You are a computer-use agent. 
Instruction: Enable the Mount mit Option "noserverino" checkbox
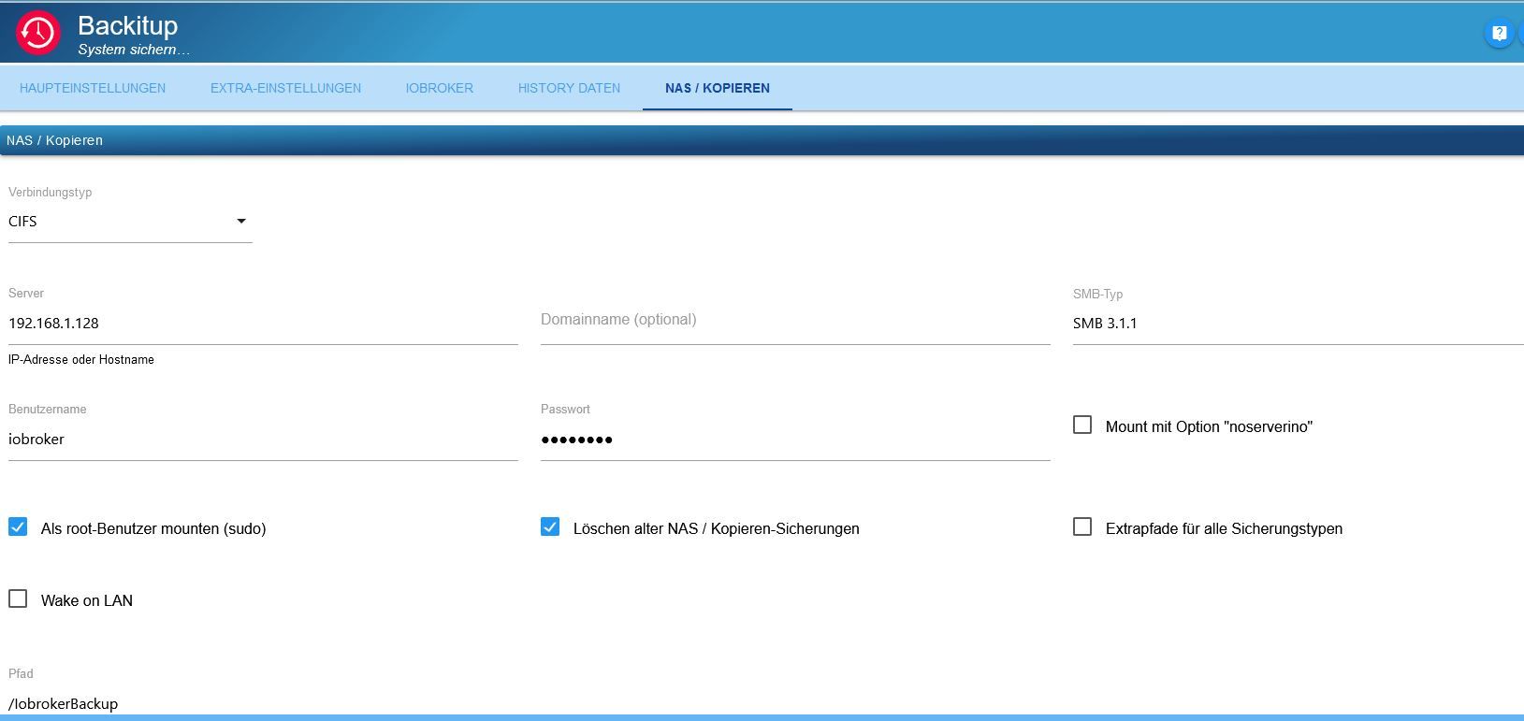click(x=1082, y=425)
